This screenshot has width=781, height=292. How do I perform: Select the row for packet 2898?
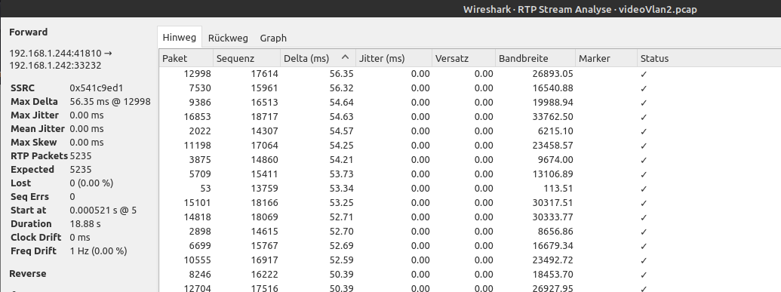pyautogui.click(x=469, y=232)
